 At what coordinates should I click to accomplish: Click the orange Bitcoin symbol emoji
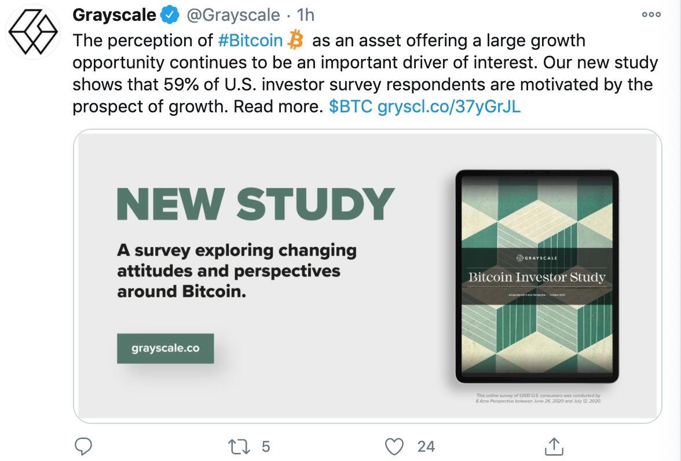(296, 41)
